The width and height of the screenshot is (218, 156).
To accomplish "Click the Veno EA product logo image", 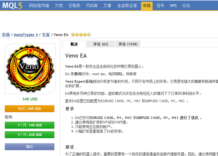I will pyautogui.click(x=30, y=69).
